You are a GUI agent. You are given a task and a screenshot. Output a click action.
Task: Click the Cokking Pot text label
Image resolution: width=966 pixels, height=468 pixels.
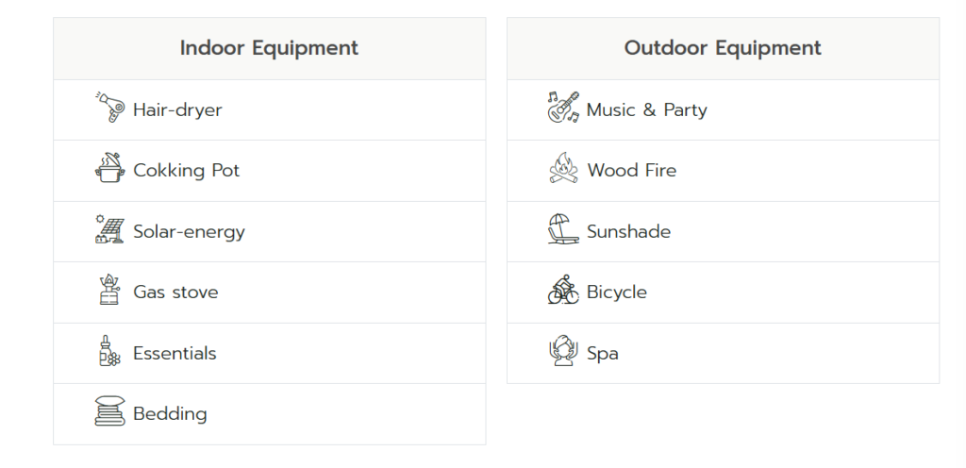tap(187, 171)
